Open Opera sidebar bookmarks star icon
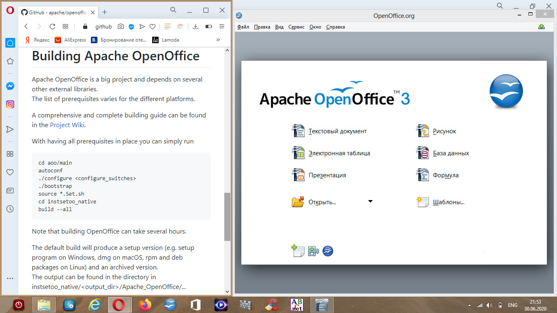 pos(10,61)
